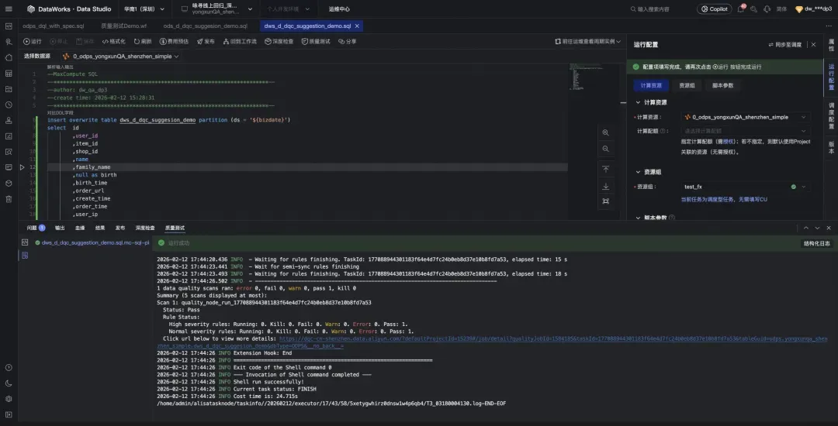The height and width of the screenshot is (426, 838).
Task: Select the 计算资源 tab in run config
Action: point(651,85)
